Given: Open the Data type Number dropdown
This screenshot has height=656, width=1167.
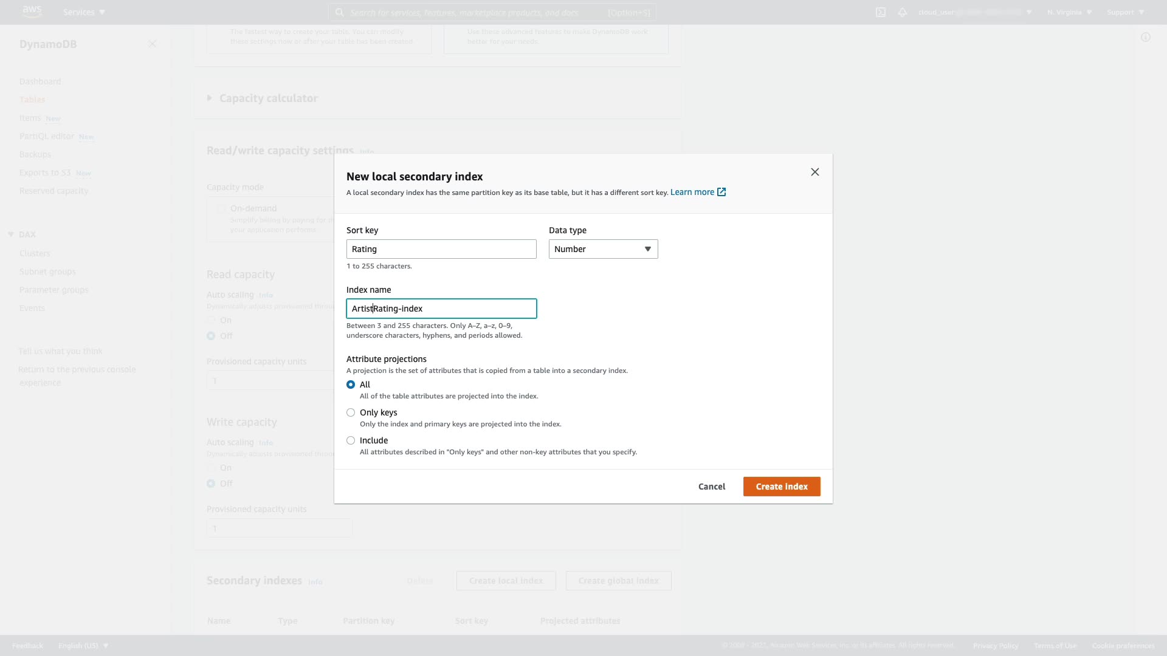Looking at the screenshot, I should point(603,249).
